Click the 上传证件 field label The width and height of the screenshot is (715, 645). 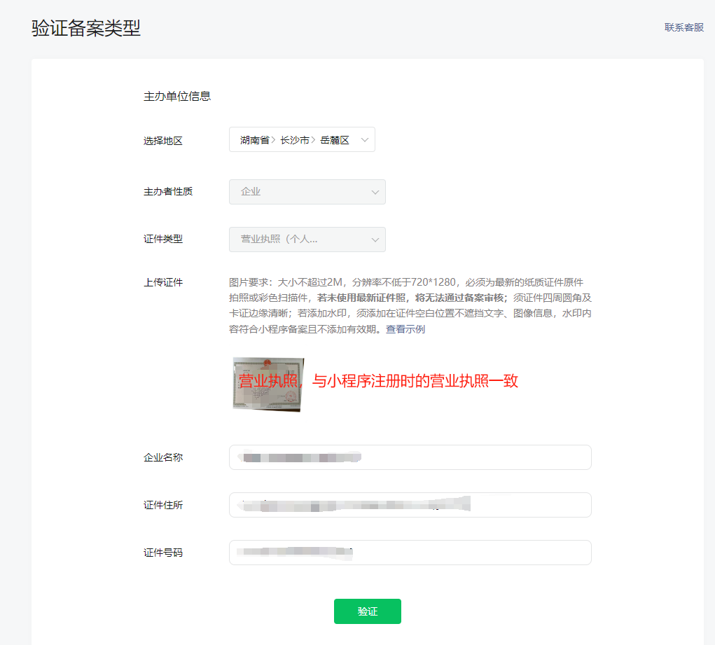click(x=163, y=282)
